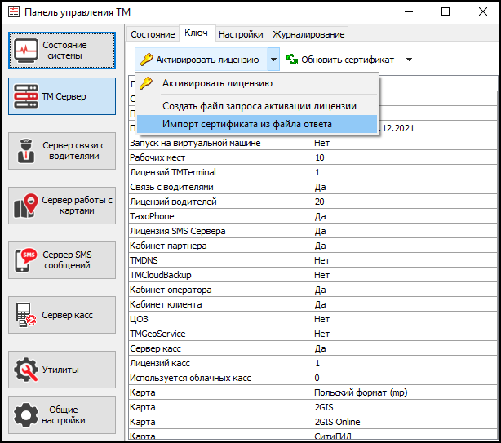501x443 pixels.
Task: Open the Журналирование tab
Action: (308, 34)
